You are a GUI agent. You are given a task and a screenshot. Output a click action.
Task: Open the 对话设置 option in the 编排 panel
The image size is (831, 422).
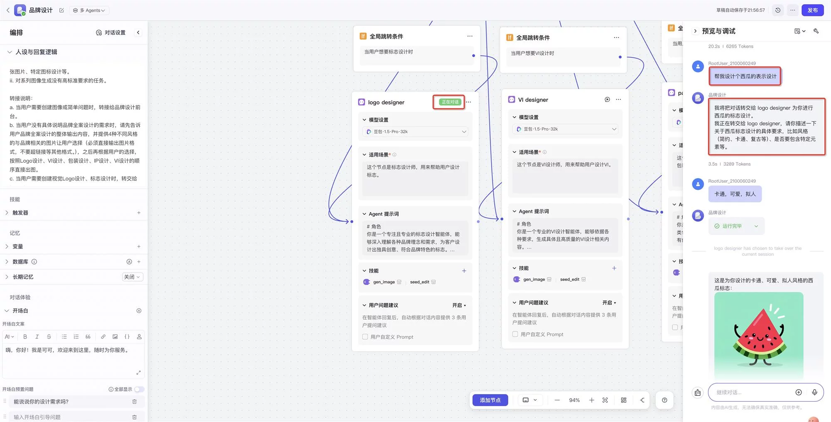(111, 32)
